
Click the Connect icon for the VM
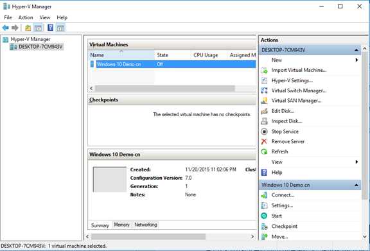click(264, 195)
